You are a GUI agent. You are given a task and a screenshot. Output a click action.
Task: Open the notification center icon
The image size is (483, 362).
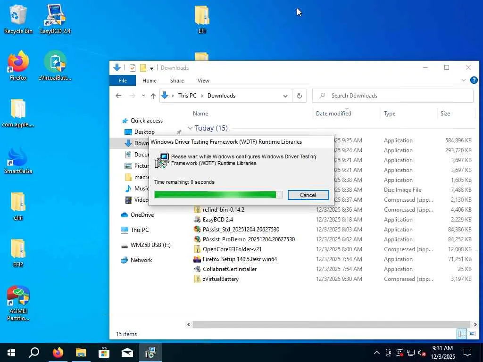pos(467,353)
